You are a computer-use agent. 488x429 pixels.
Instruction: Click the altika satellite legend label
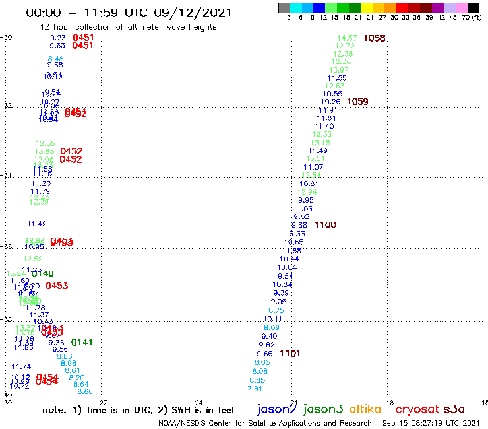pos(365,409)
